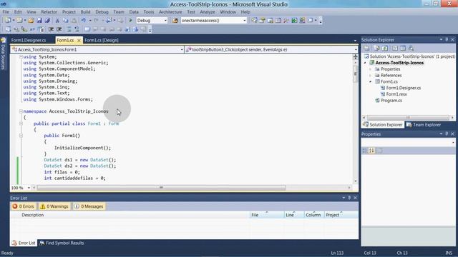
Task: Click Refresh icon in Solution Explorer toolbar
Action: [x=385, y=48]
